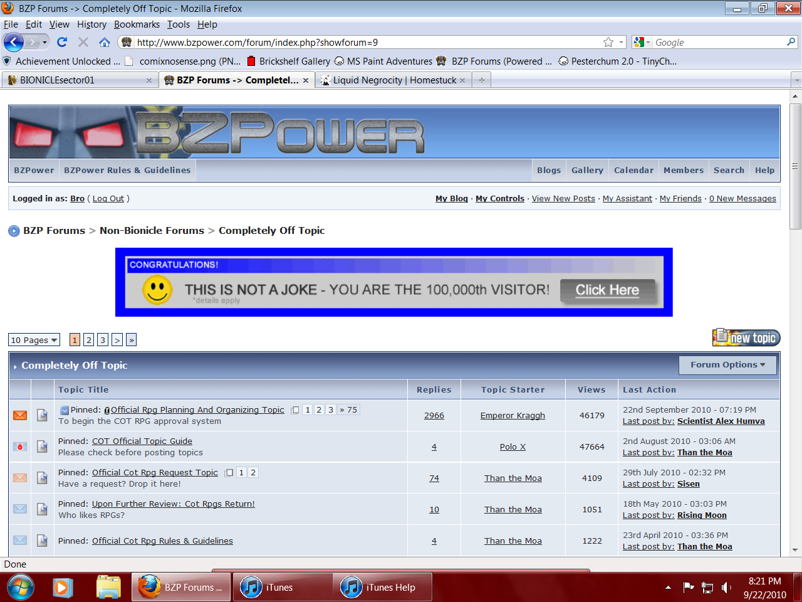Open the Gallery navigation link
Image resolution: width=802 pixels, height=602 pixels.
(x=587, y=170)
